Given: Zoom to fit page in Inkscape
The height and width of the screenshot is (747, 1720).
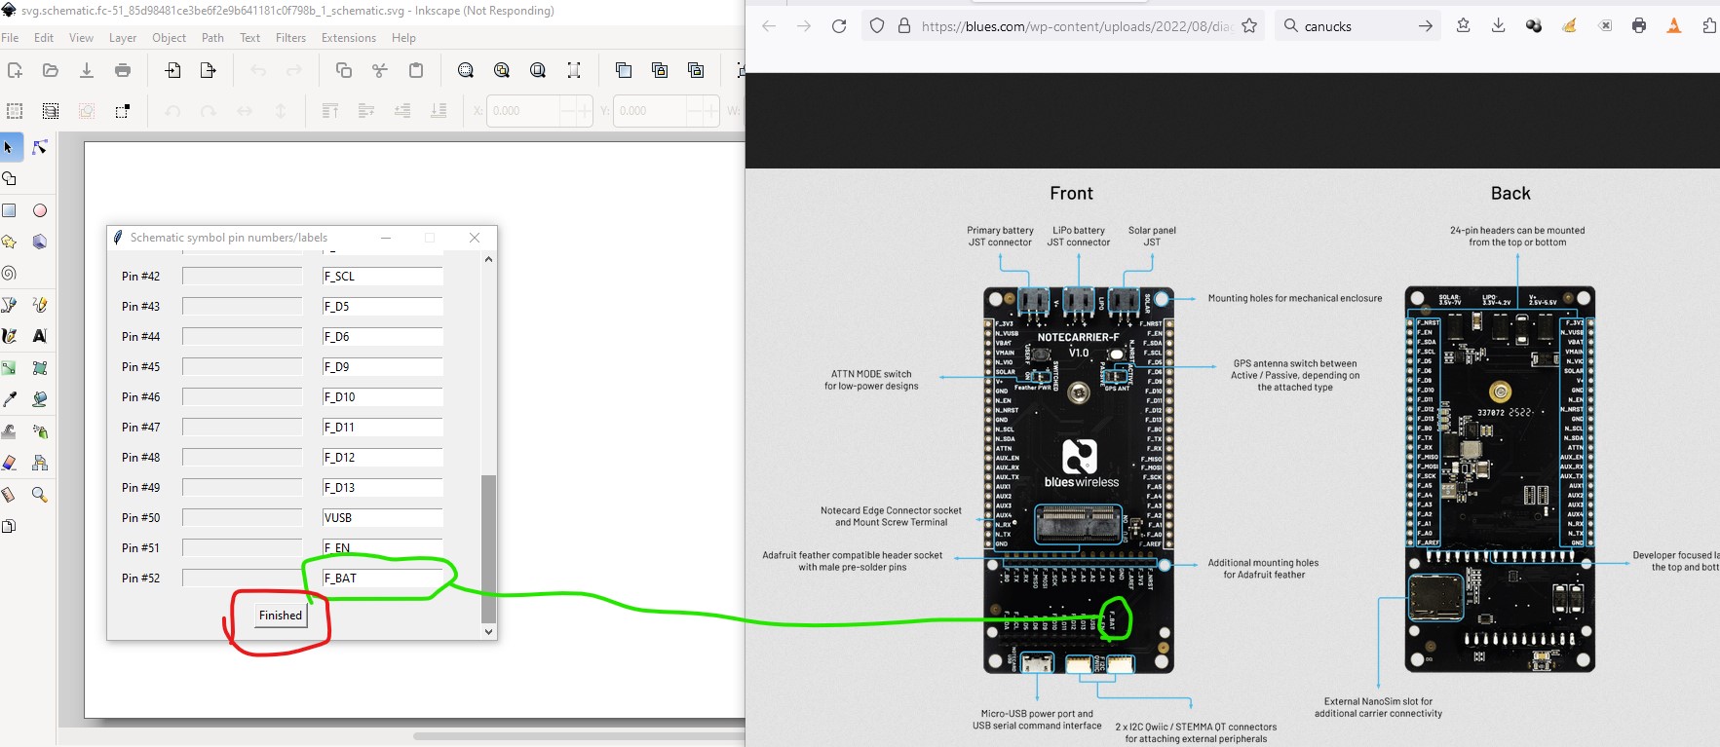Looking at the screenshot, I should pyautogui.click(x=538, y=70).
